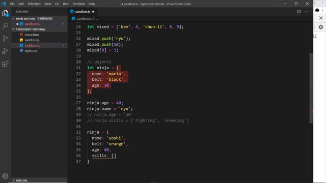This screenshot has width=326, height=183.
Task: Select the sandbox.ts editor tab
Action: [83, 12]
